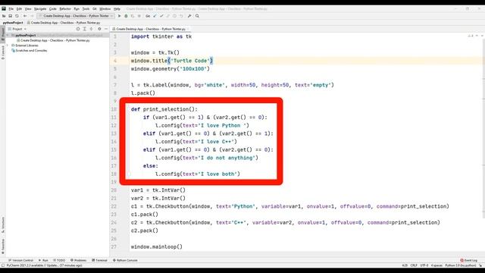
Task: Click the Git update project arrow icon
Action: click(155, 16)
